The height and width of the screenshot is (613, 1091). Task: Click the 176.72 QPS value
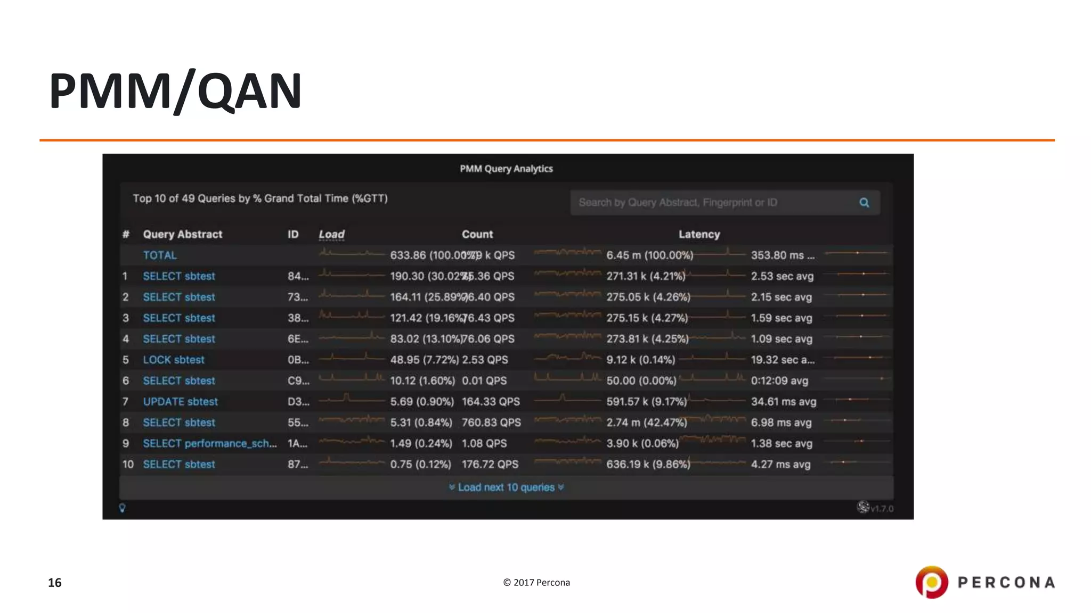pos(490,465)
